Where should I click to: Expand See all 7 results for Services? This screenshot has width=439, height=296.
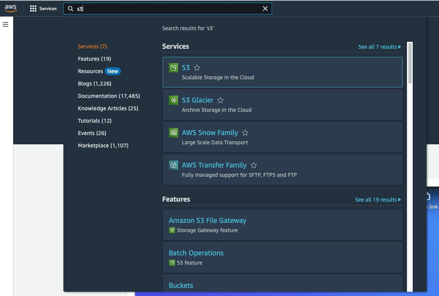click(379, 47)
